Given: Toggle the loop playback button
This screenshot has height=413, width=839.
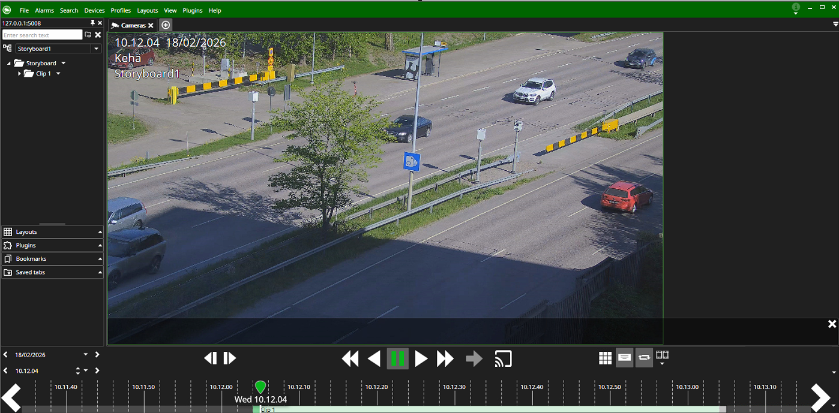Looking at the screenshot, I should pos(644,357).
